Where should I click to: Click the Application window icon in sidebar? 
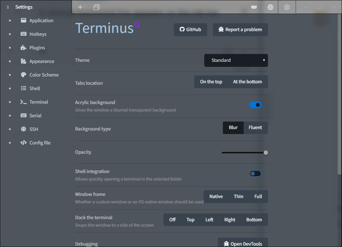[x=23, y=20]
